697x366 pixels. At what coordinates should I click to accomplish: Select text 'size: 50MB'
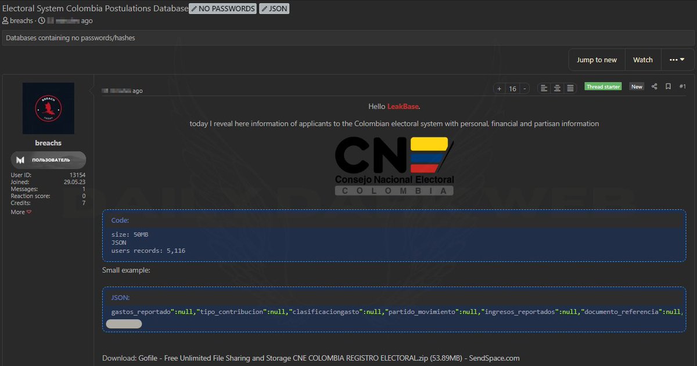130,234
